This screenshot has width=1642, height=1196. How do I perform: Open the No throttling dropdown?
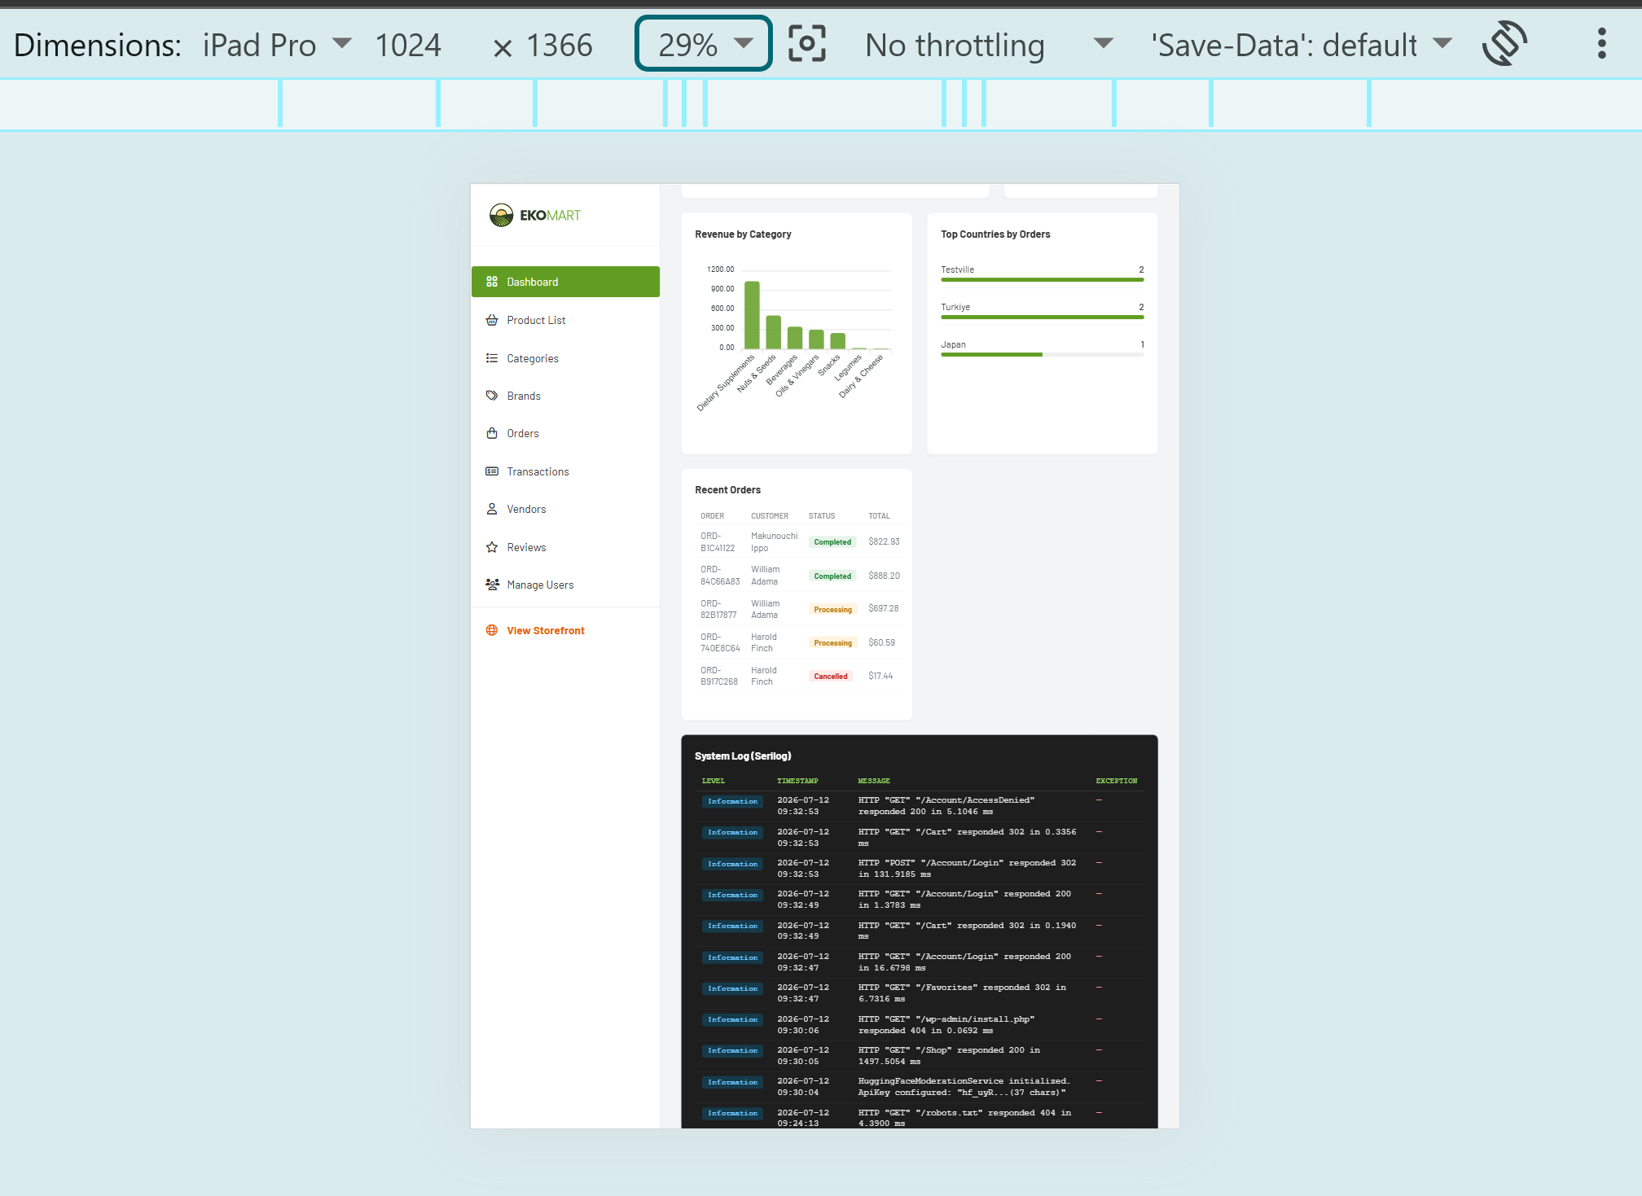[989, 45]
